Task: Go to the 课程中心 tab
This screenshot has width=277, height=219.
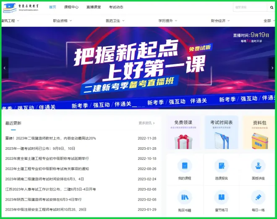Action: 71,7
